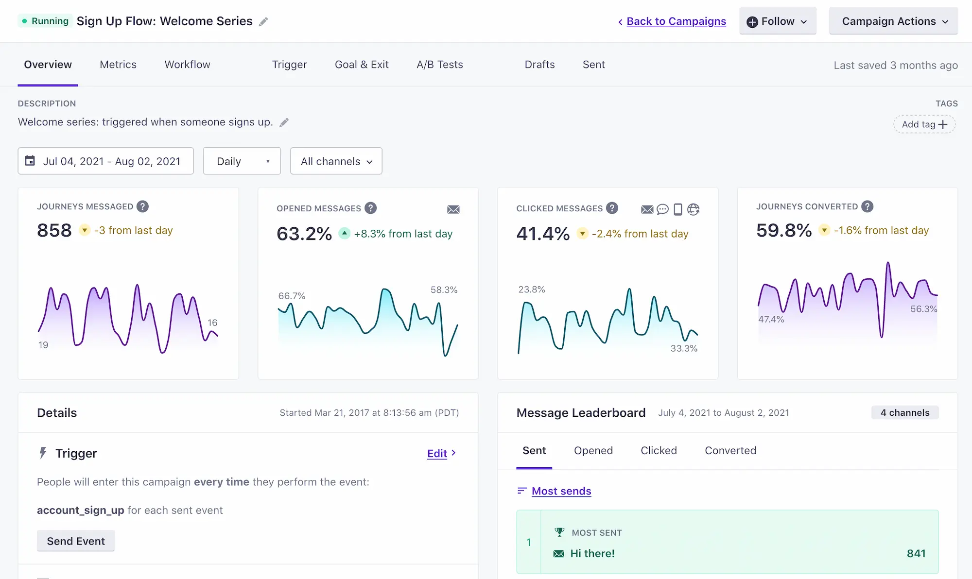
Task: Open the A/B Tests tab
Action: tap(439, 65)
